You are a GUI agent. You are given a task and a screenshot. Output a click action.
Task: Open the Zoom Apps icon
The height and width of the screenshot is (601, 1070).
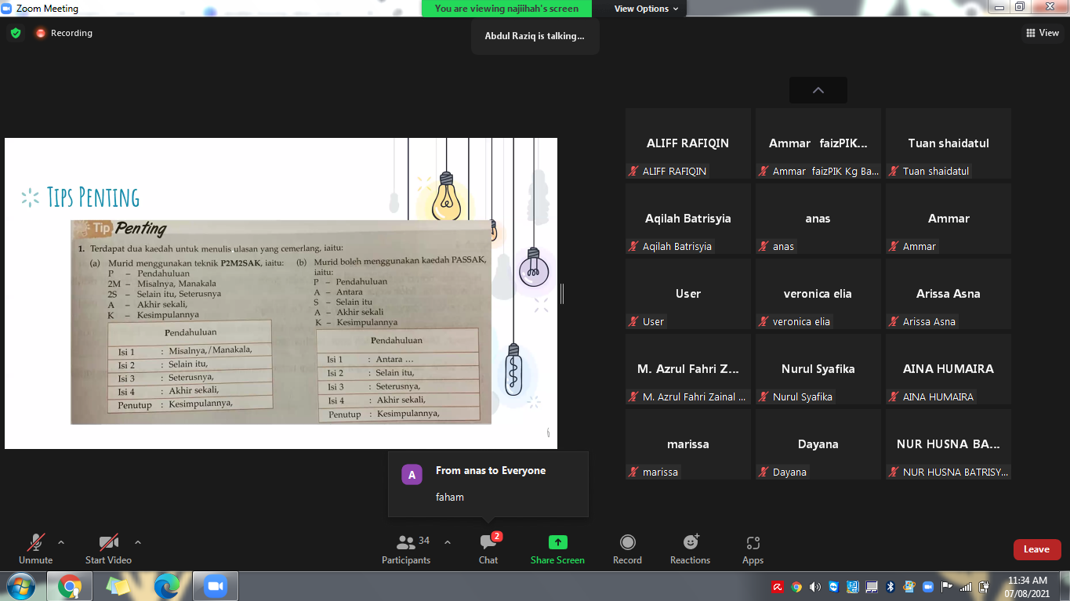[753, 543]
